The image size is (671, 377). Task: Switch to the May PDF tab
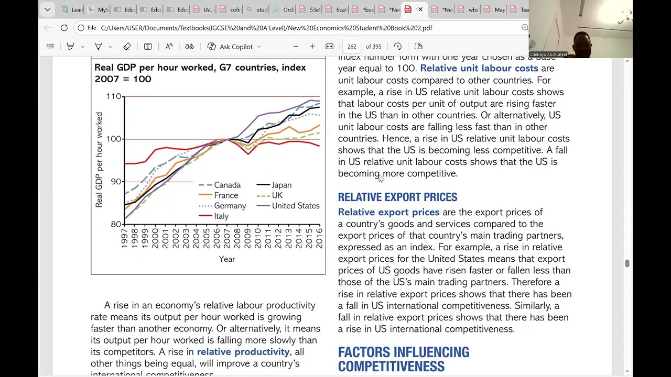pos(495,9)
